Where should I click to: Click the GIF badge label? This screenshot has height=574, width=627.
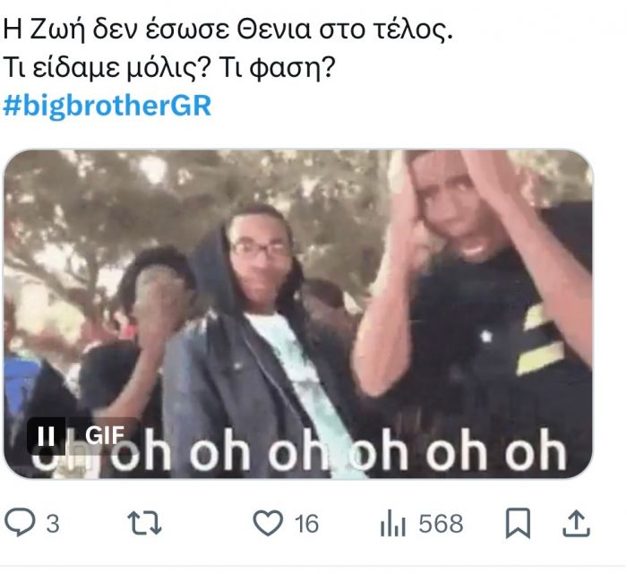[105, 436]
